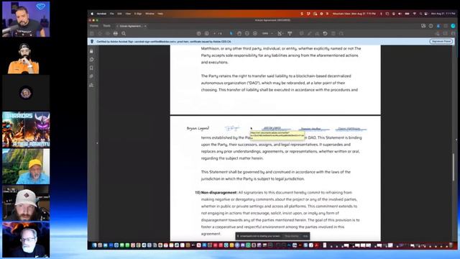460x259 pixels.
Task: Open the File menu
Action: (112, 14)
